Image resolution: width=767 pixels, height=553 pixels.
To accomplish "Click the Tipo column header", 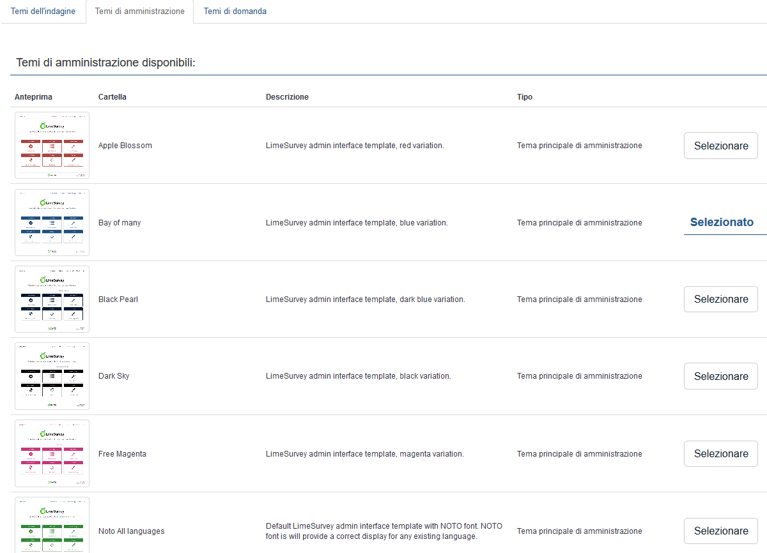I will coord(525,97).
